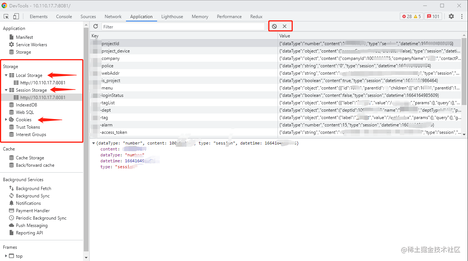Image resolution: width=468 pixels, height=261 pixels.
Task: Click the Cookies label
Action: pos(23,120)
